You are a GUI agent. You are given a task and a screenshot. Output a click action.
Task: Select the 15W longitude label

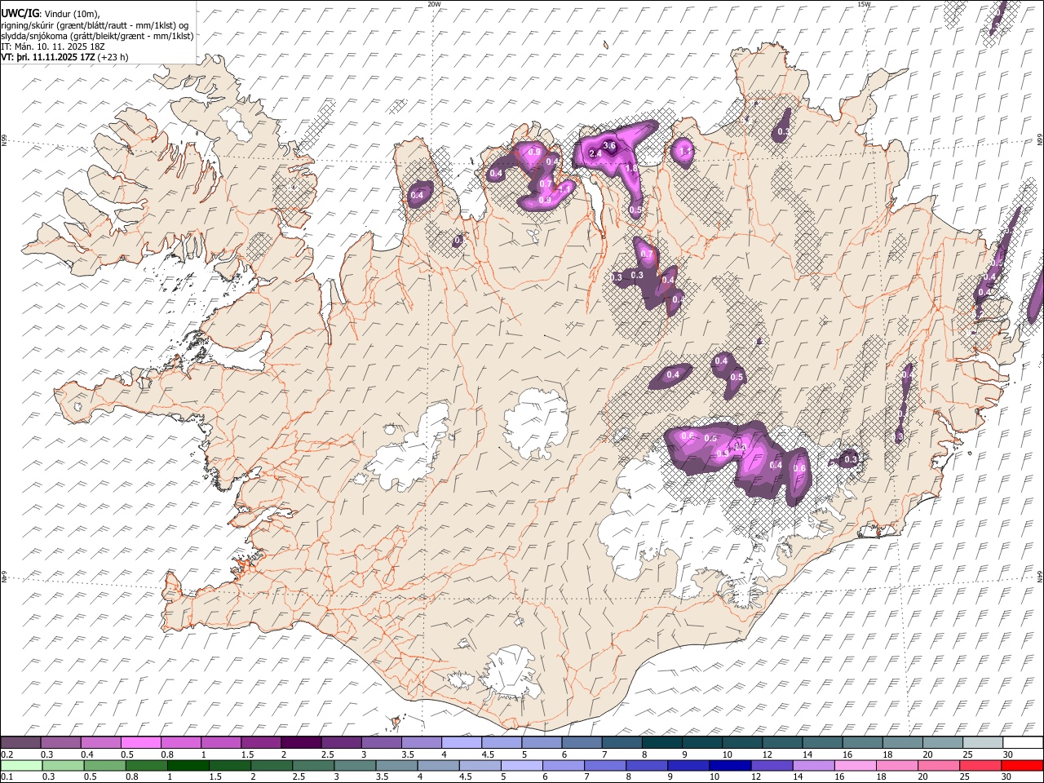864,4
